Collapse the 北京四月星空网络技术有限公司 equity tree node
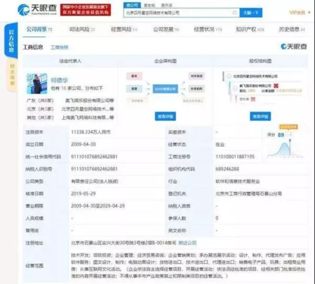Screen dimensions: 315x284 coord(229,76)
